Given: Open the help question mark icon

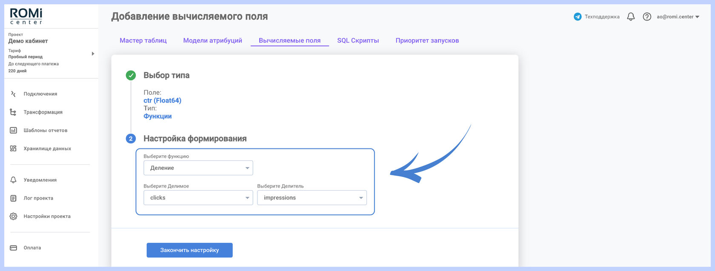Looking at the screenshot, I should coord(647,17).
